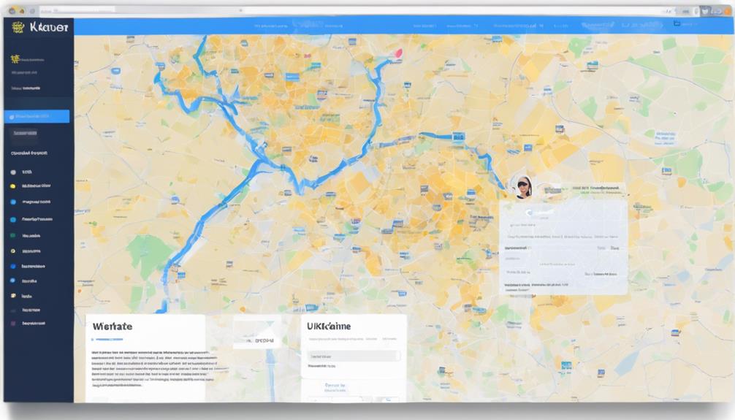Toggle the first blue-dot layer under the yellow dot
Image resolution: width=735 pixels, height=420 pixels.
coord(13,202)
